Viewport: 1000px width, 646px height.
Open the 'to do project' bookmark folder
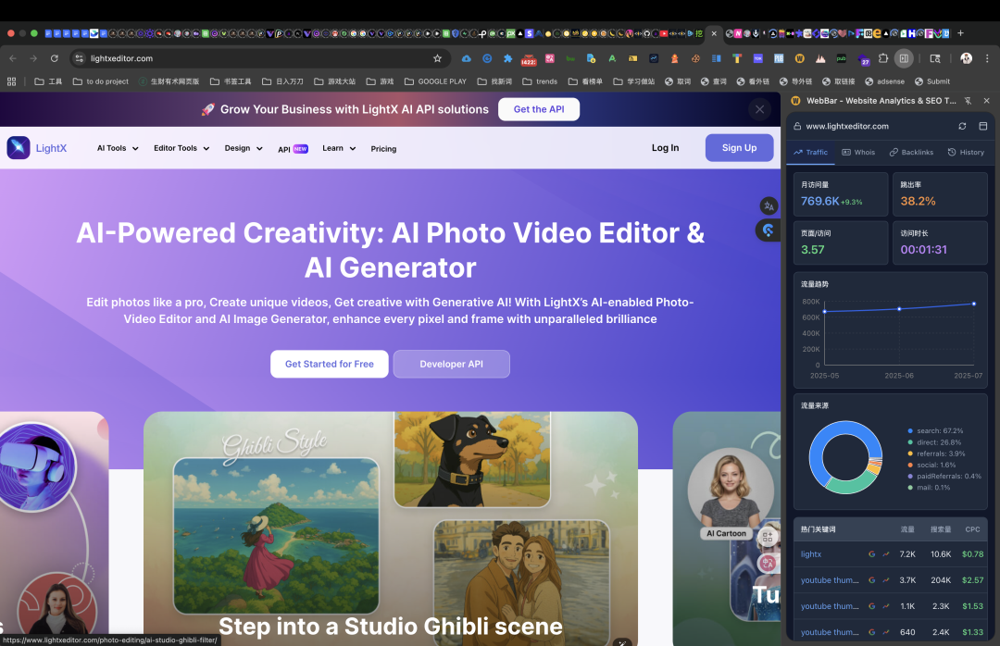pyautogui.click(x=101, y=81)
